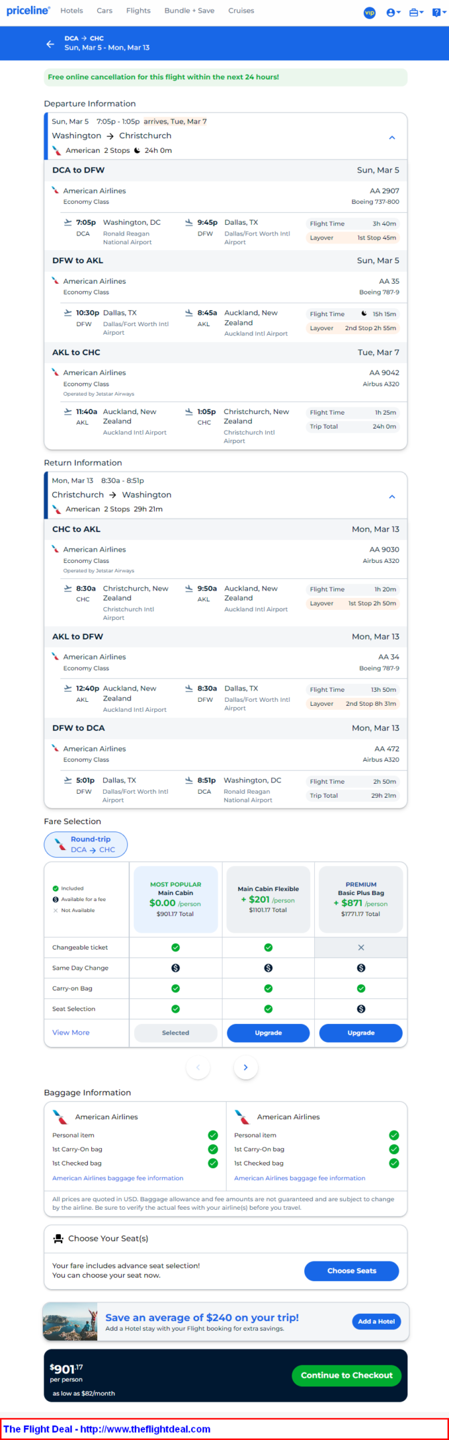
Task: Show previous fare options with left arrow
Action: coord(198,1068)
